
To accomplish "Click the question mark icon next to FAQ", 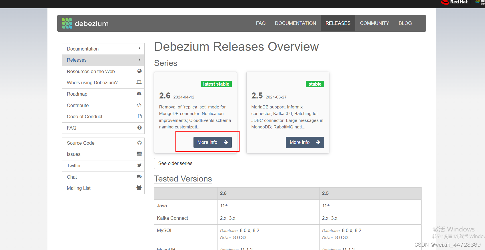I will 139,128.
